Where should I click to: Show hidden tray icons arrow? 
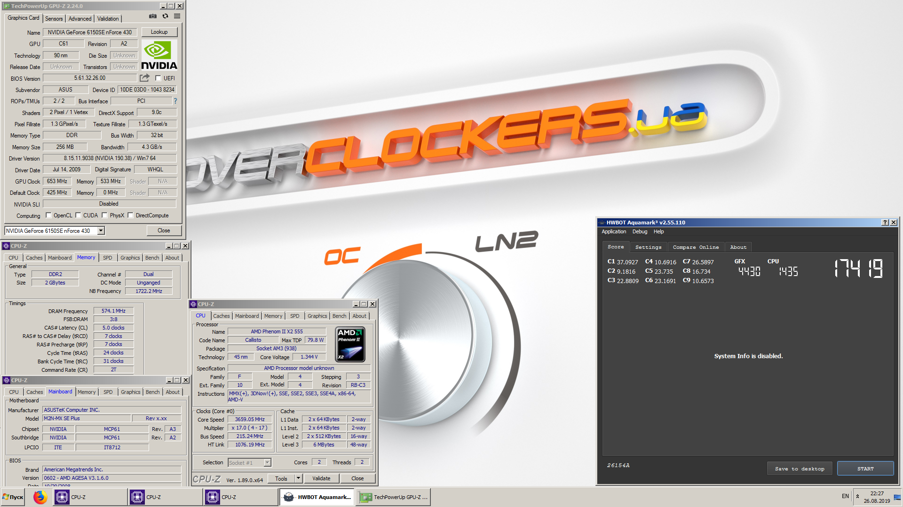857,496
